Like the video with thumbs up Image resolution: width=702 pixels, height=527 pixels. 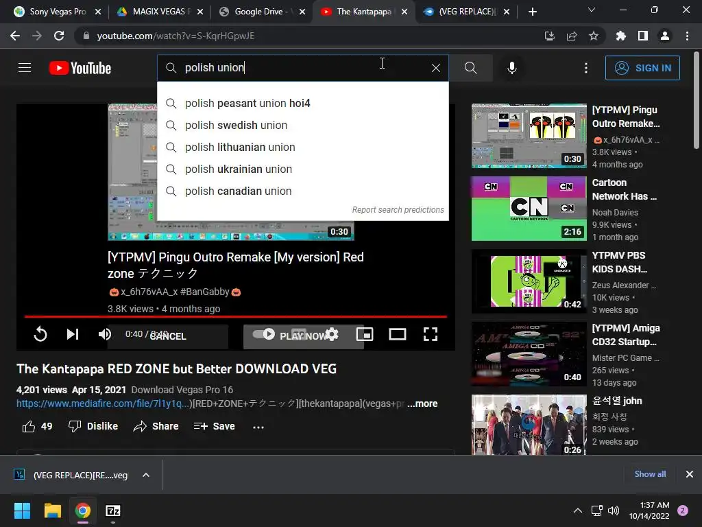[37, 426]
